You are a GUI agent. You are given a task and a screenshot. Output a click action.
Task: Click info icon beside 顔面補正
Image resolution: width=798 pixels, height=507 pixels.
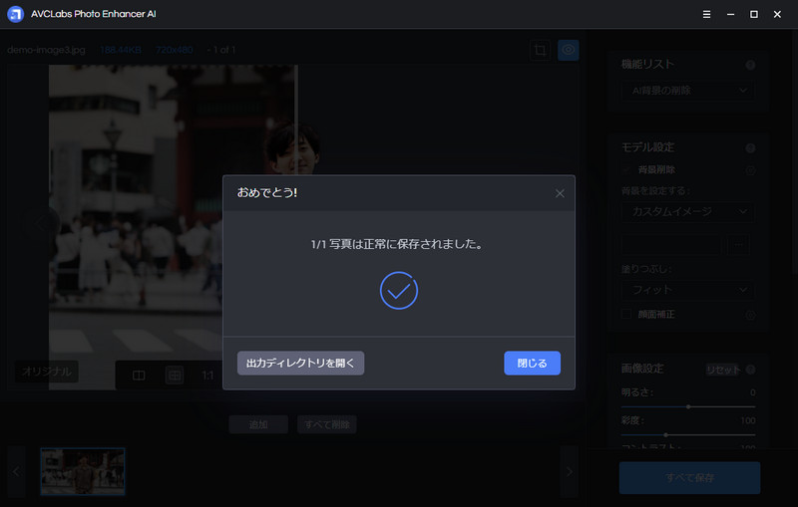click(x=750, y=315)
